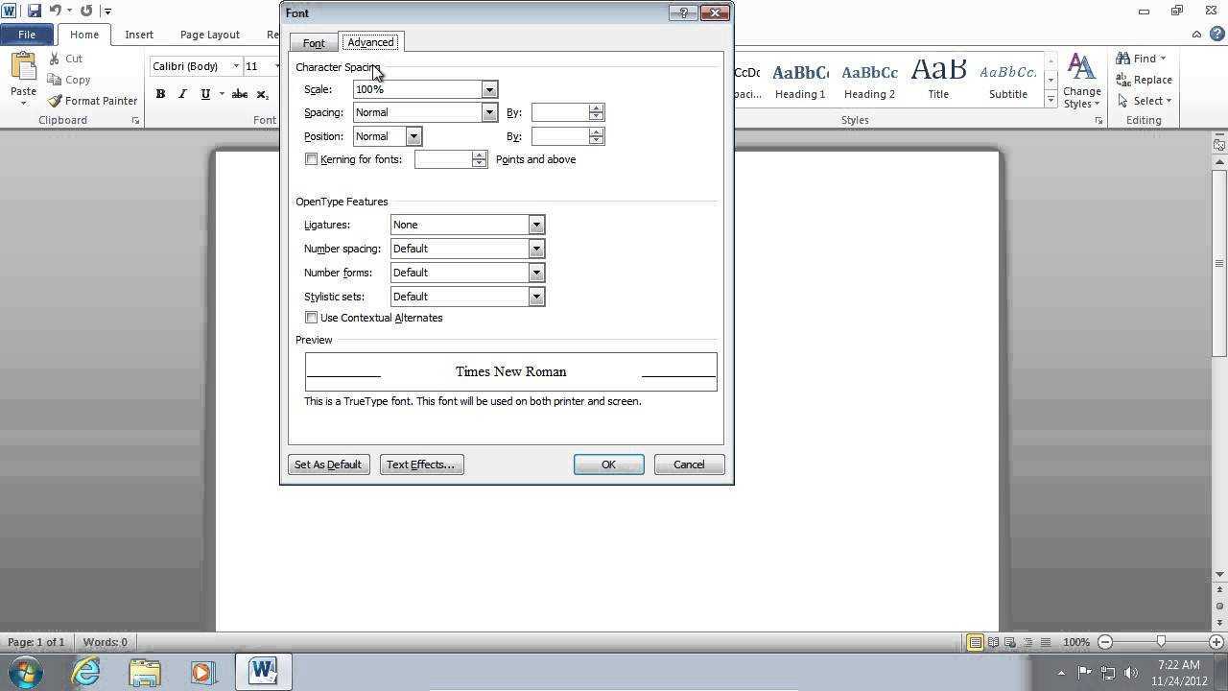Enable strikethrough formatting
The width and height of the screenshot is (1228, 691).
click(x=239, y=94)
